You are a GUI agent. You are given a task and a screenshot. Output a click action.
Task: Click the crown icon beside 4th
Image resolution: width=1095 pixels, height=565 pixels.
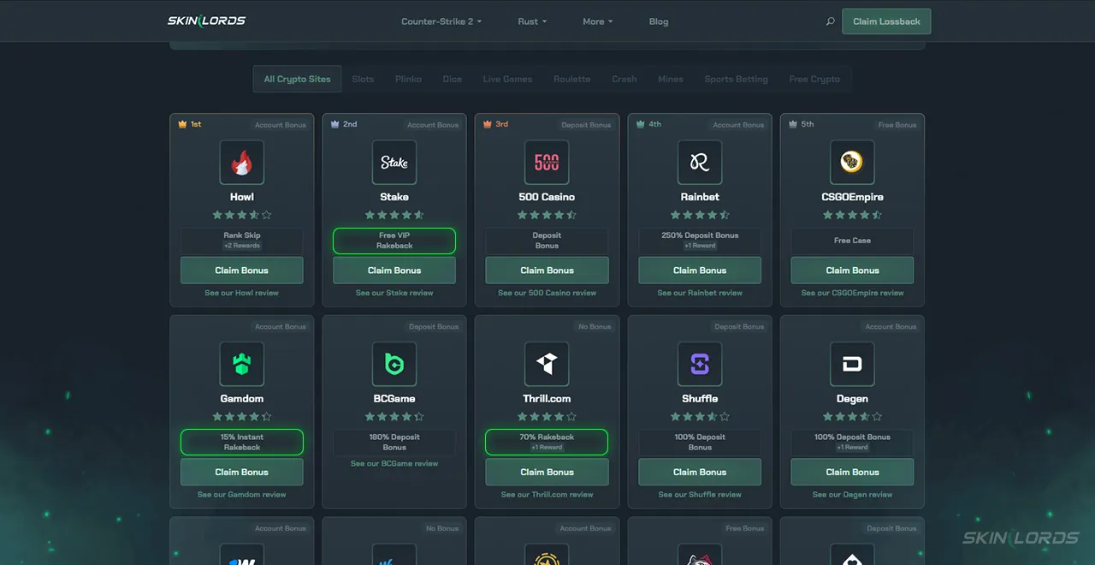(x=641, y=124)
